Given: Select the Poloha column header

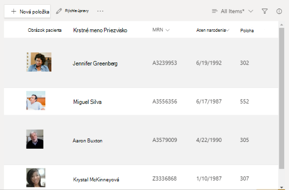Looking at the screenshot, I should point(247,31).
